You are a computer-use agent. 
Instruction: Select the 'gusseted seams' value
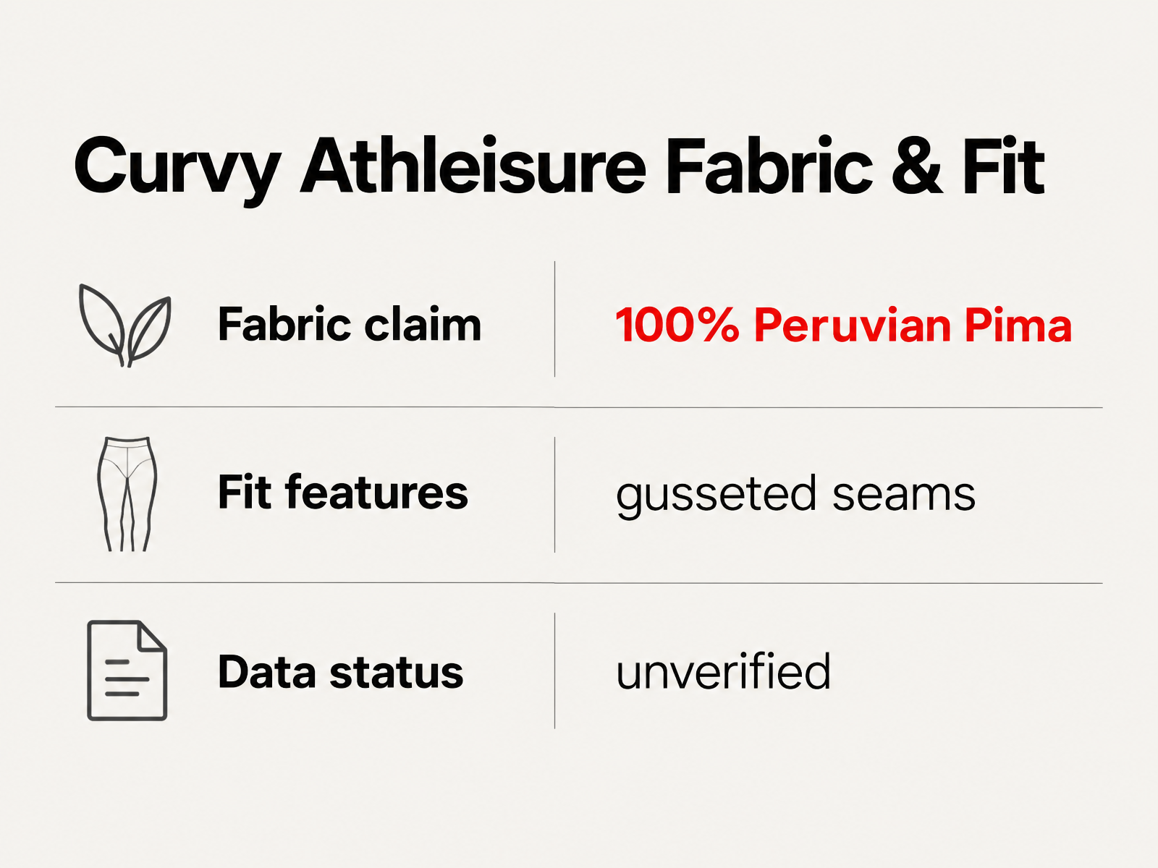pos(795,496)
